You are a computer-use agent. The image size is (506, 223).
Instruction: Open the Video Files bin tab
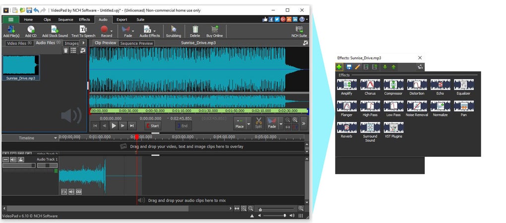click(19, 43)
